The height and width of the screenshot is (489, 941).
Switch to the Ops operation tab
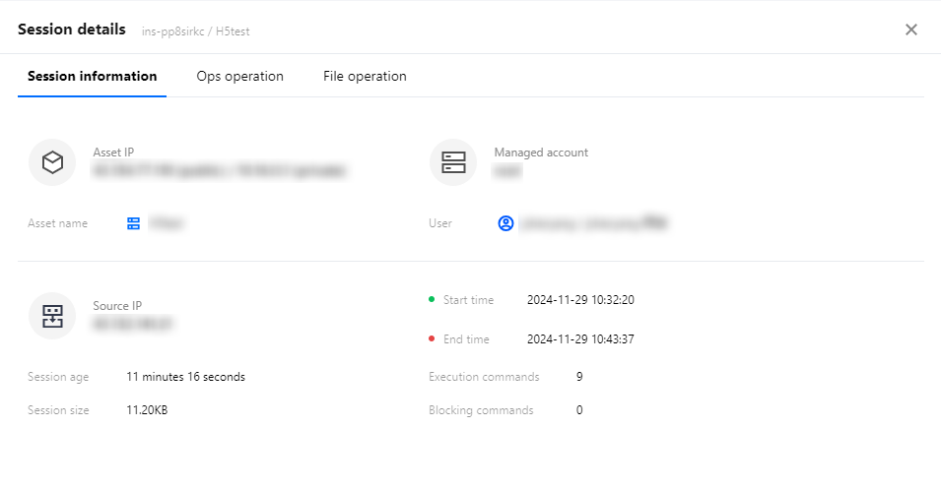click(x=239, y=77)
